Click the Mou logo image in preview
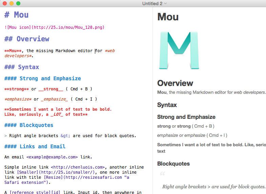 179,50
